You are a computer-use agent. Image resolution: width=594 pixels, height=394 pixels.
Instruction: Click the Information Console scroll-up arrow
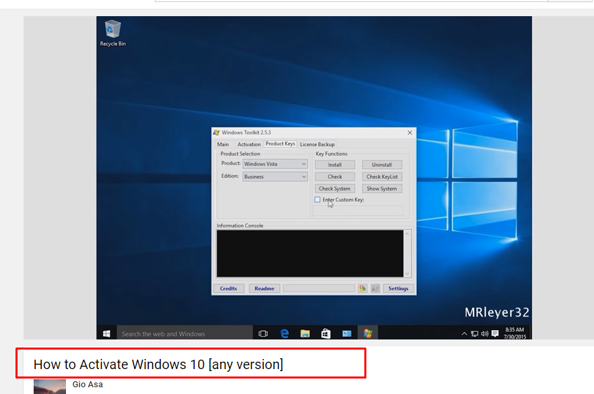coord(407,234)
